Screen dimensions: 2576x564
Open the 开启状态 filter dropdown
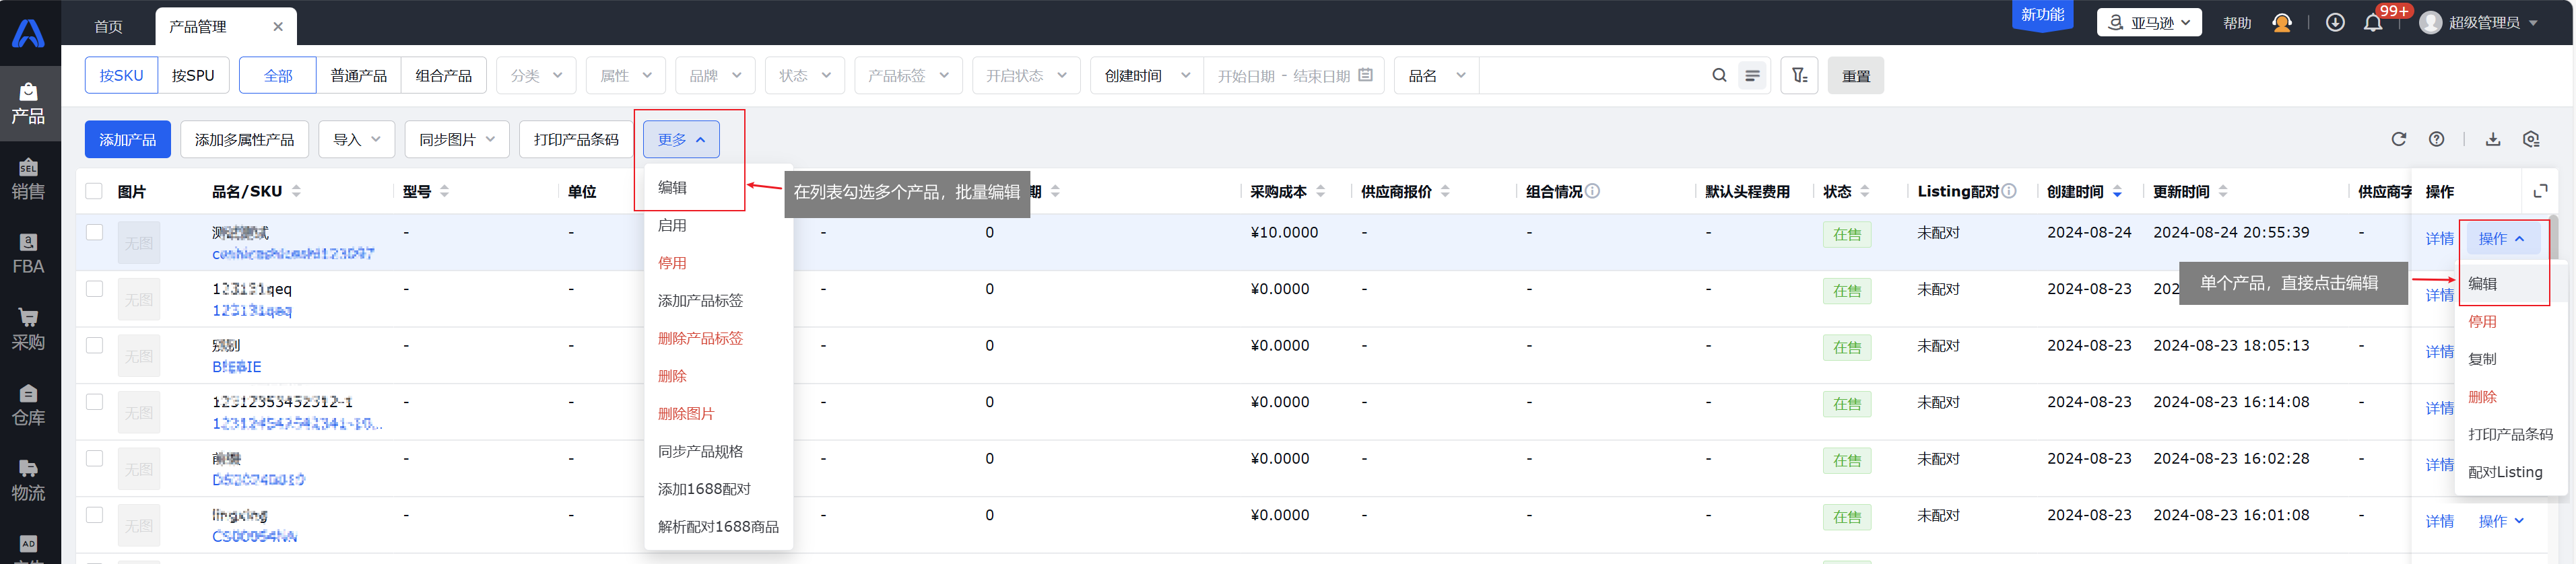(1026, 75)
